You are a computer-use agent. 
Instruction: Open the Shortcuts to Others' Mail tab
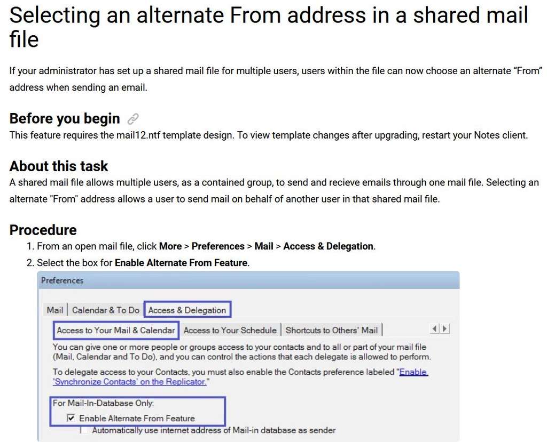point(332,330)
